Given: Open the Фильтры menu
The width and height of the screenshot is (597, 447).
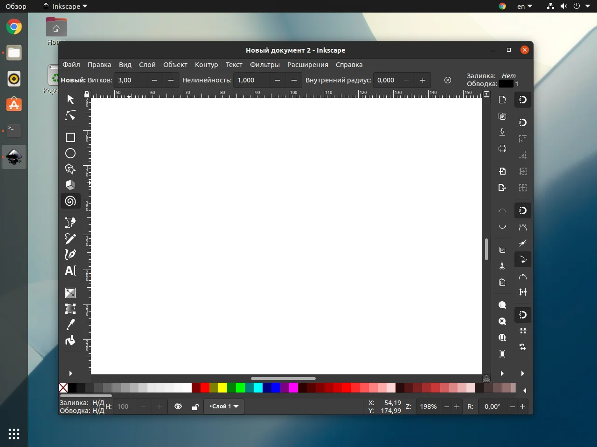Looking at the screenshot, I should click(x=264, y=65).
